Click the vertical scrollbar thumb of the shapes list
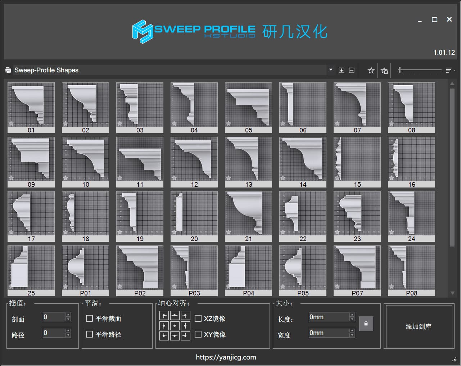This screenshot has height=366, width=461. click(452, 167)
